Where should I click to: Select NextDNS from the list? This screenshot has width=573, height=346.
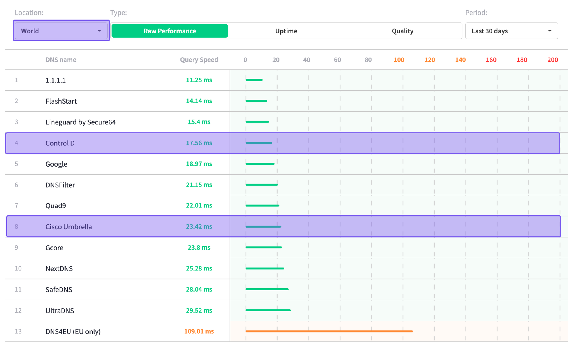(x=59, y=268)
